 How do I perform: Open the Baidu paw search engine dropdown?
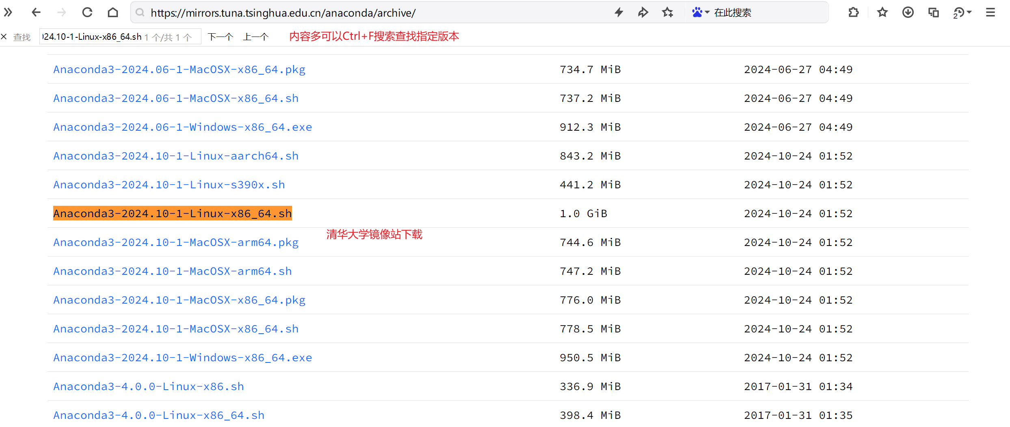point(701,13)
